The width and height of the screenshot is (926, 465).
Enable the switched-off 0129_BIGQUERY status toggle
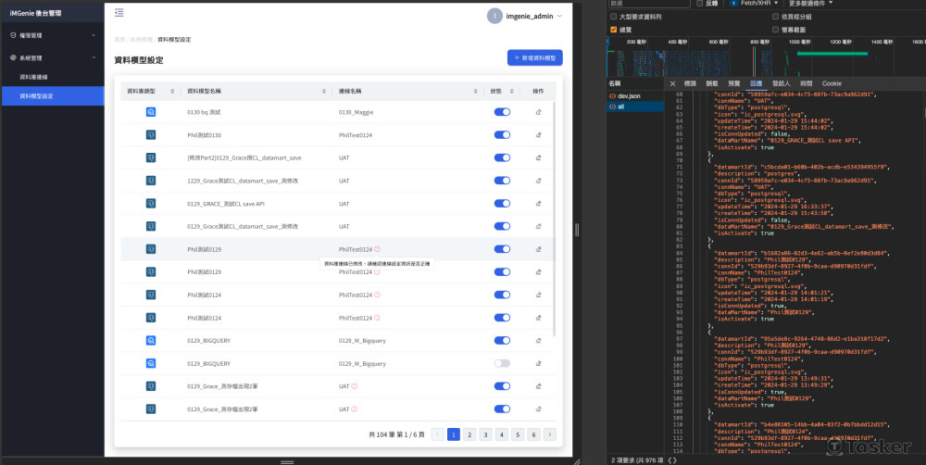[502, 363]
